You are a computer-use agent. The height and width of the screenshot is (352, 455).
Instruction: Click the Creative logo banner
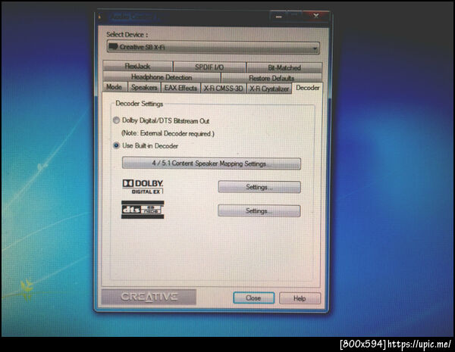click(x=149, y=297)
